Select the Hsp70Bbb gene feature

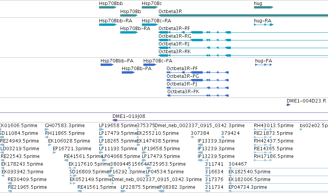pos(108,7)
